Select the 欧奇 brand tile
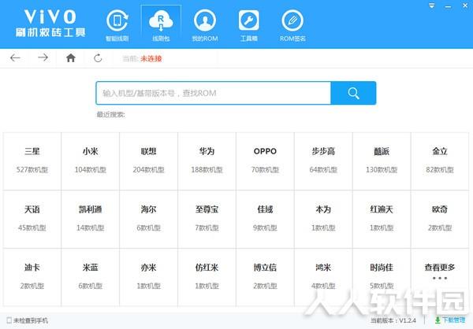This screenshot has height=329, width=473. pyautogui.click(x=440, y=219)
